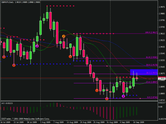The image size is (166, 124).
Task: Click the 16 Jul 2009 date label
Action: [x=5, y=122]
